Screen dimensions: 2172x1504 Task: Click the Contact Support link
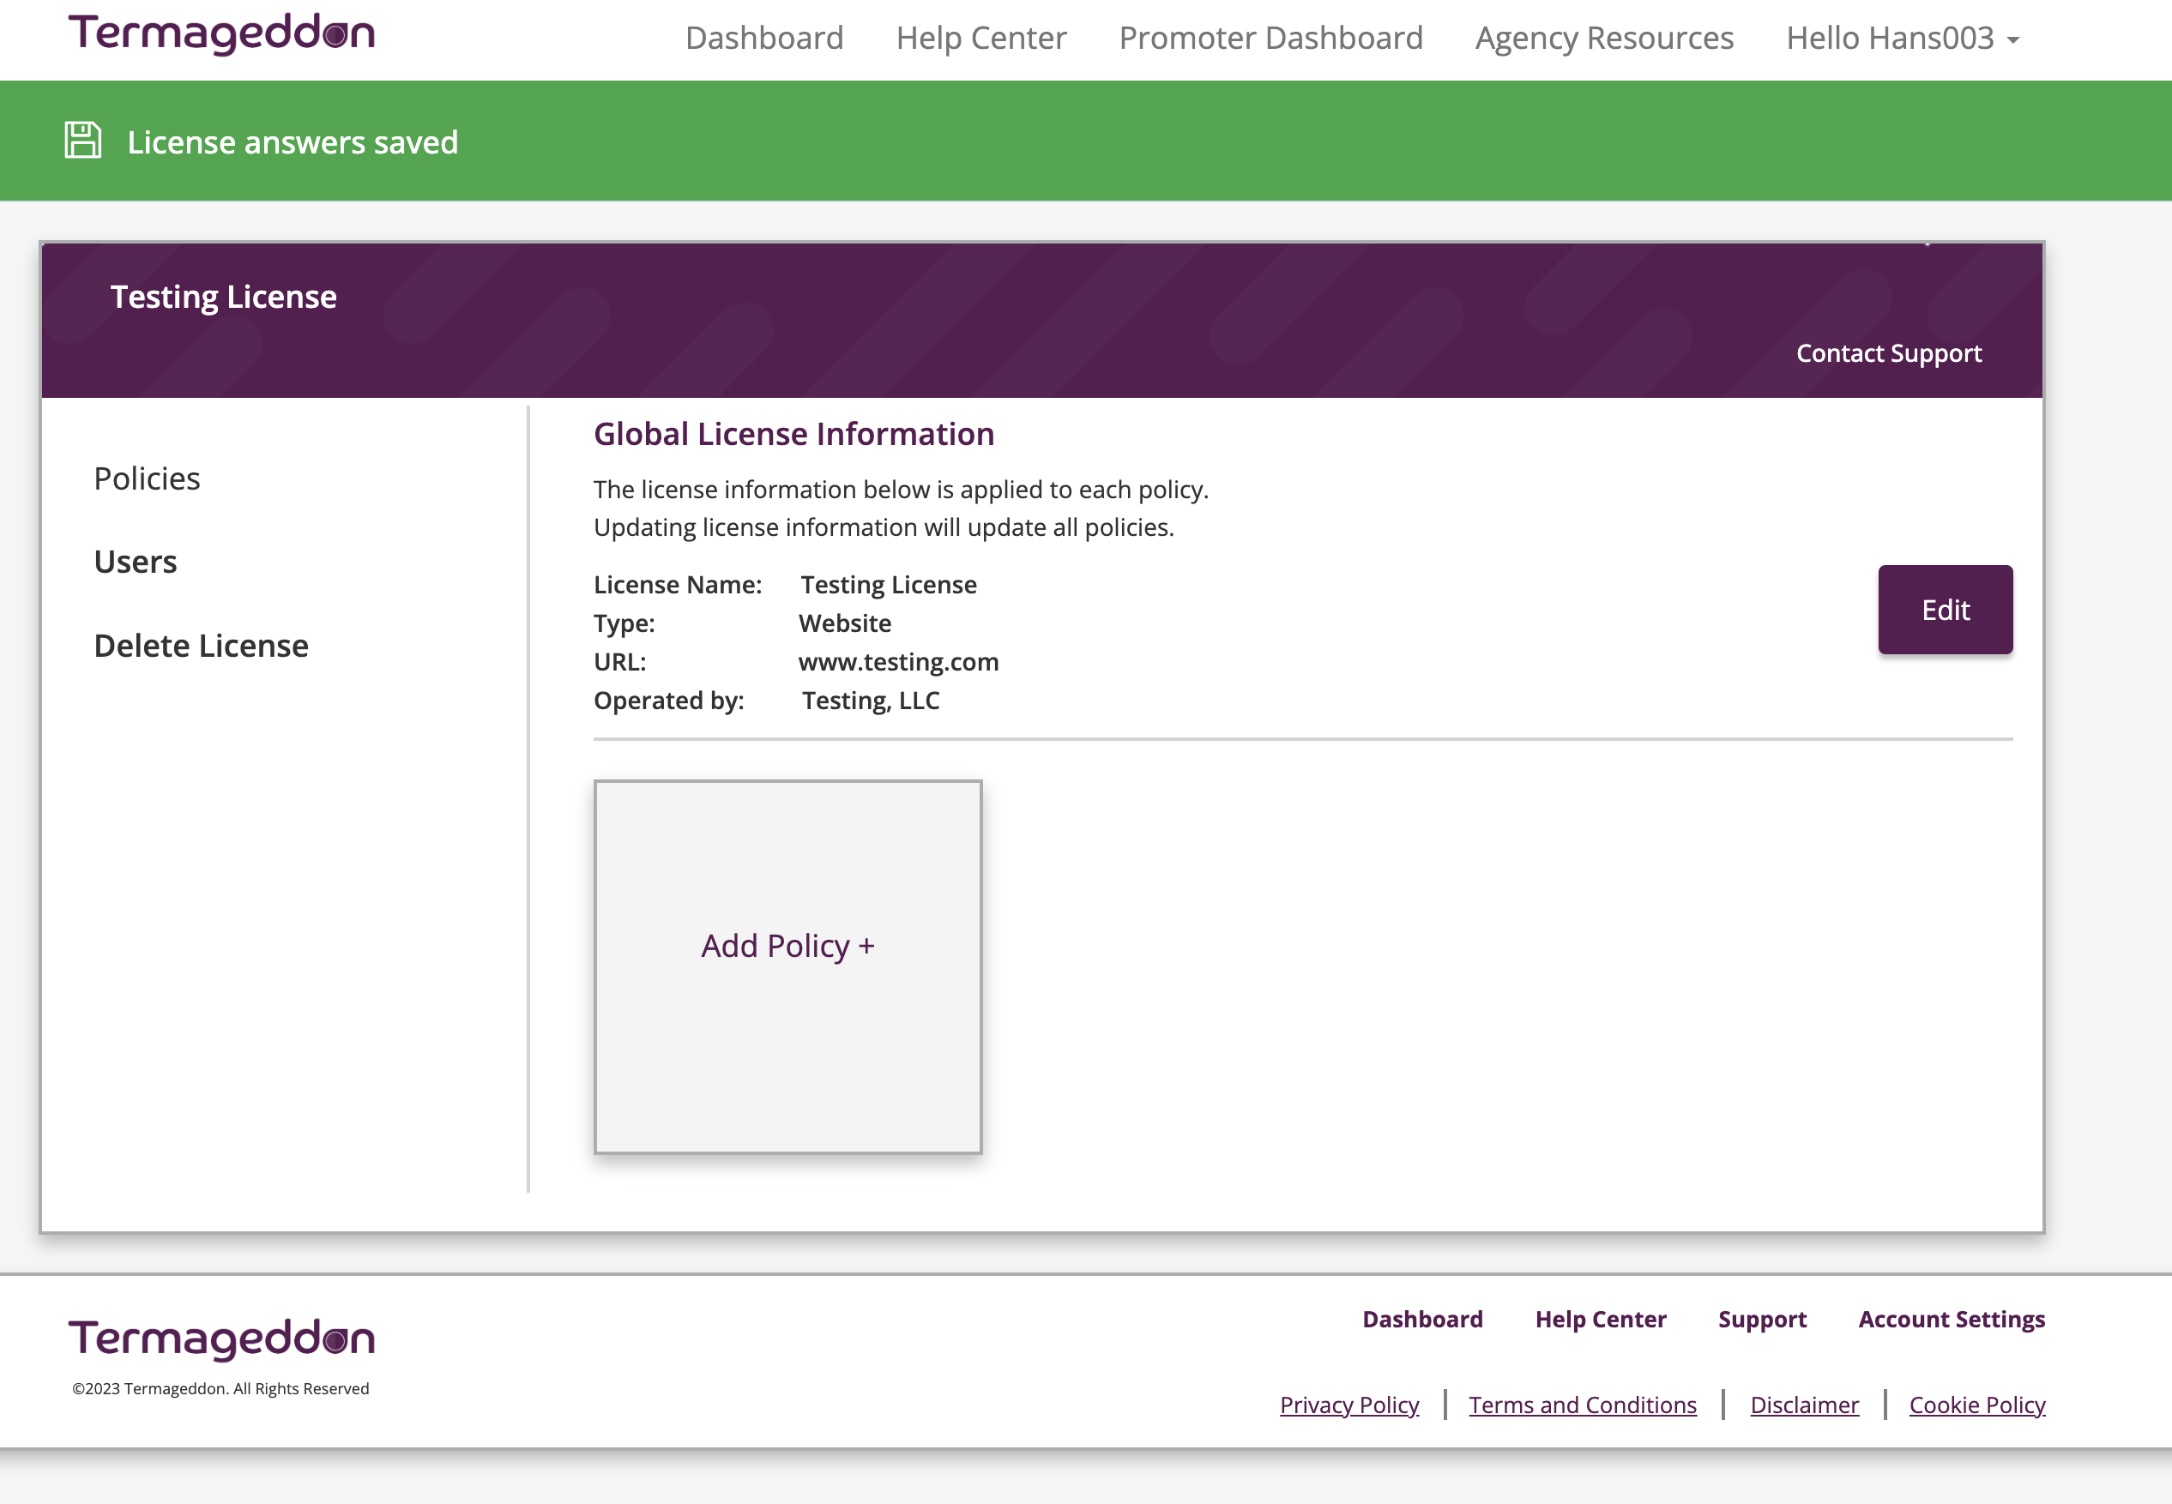pos(1888,353)
